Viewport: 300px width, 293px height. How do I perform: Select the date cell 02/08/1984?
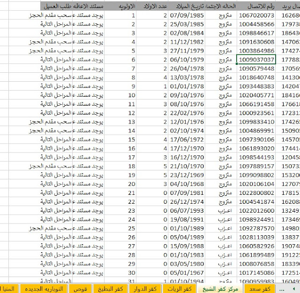(x=187, y=33)
